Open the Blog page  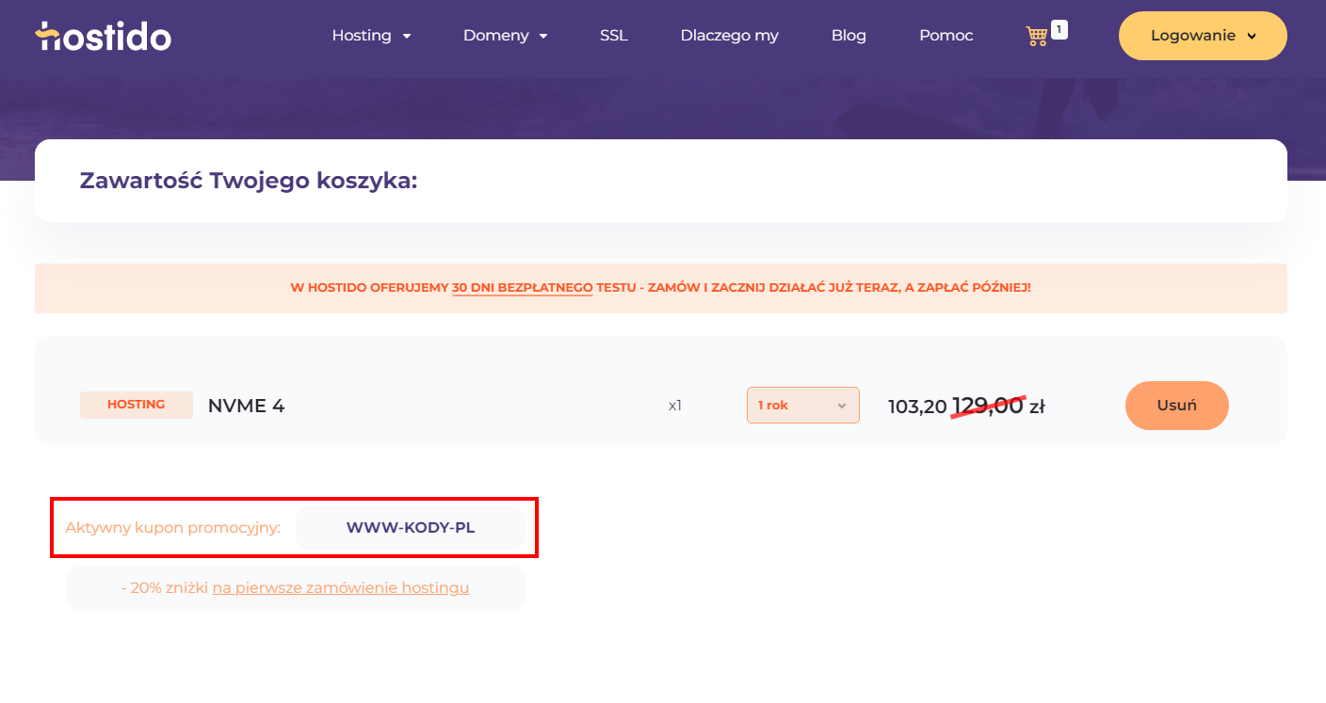849,36
